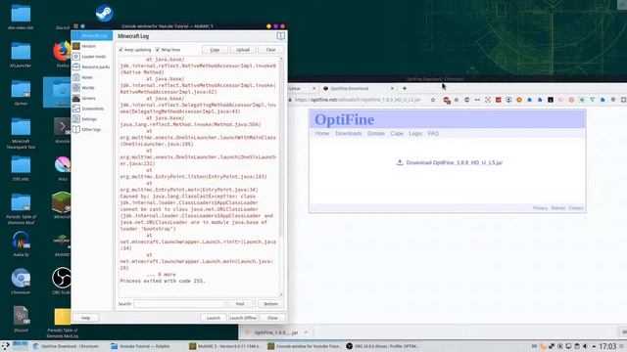Open the Other logs page
This screenshot has width=627, height=352.
pyautogui.click(x=92, y=129)
